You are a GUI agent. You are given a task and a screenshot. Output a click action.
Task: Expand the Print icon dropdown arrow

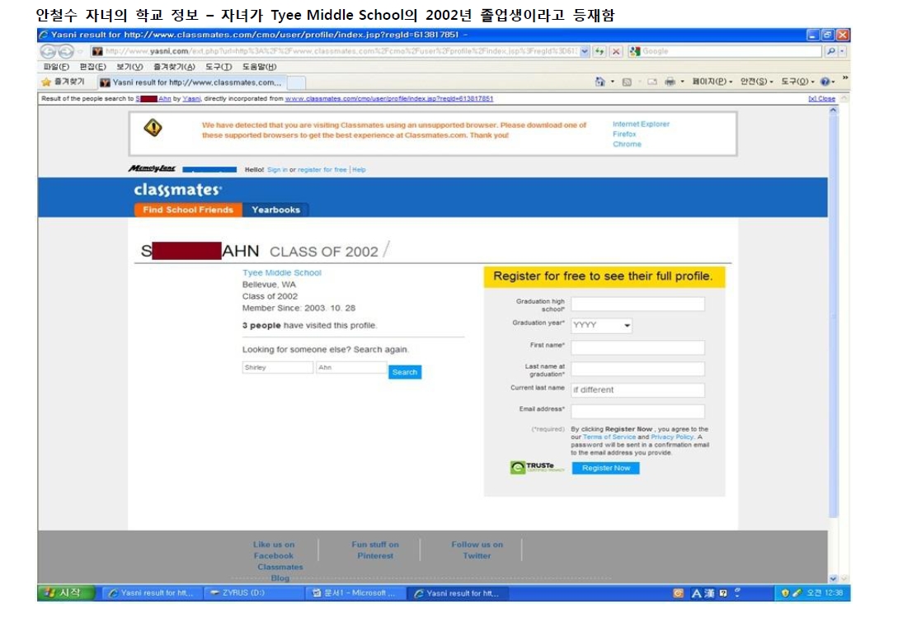click(x=682, y=82)
